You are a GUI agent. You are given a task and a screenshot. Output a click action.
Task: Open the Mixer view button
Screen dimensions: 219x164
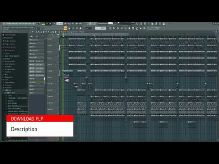point(122,28)
